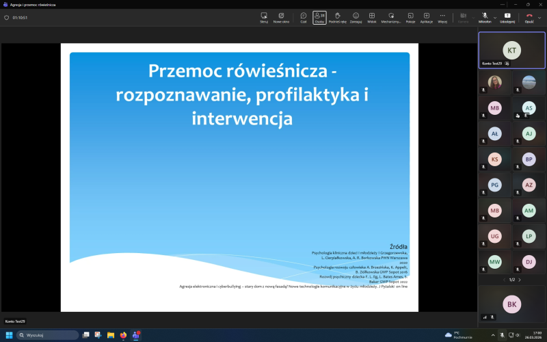Screen dimensions: 547x342
Task: Select the KT participant tile
Action: click(x=511, y=49)
